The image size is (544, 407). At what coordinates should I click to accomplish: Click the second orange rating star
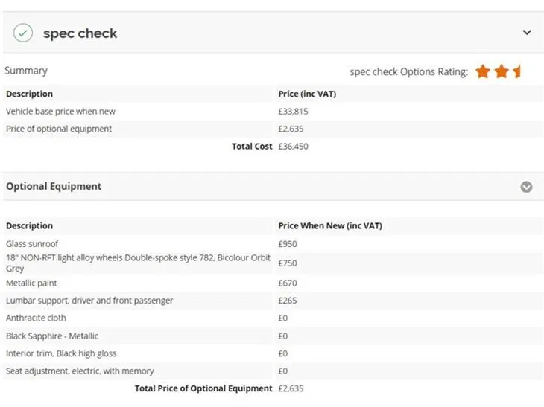(502, 71)
